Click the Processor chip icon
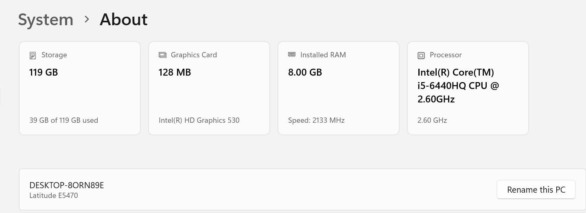586x213 pixels. tap(421, 55)
